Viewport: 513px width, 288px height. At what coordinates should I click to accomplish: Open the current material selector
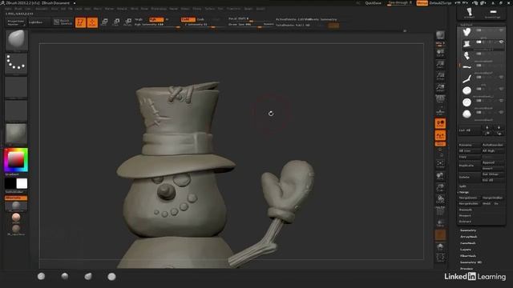16,134
